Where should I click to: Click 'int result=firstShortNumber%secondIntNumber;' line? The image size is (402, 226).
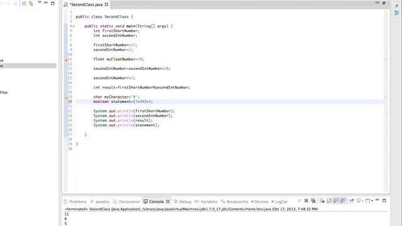142,87
